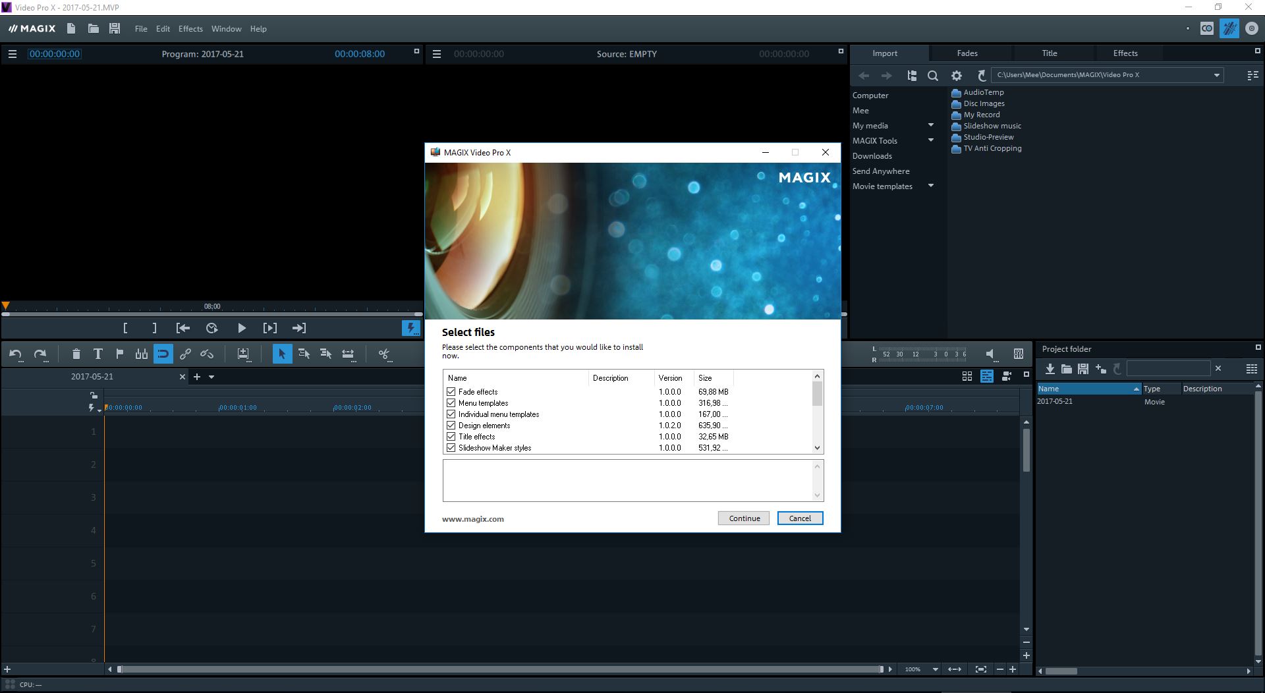This screenshot has width=1265, height=693.
Task: Open the Effects menu
Action: (x=190, y=29)
